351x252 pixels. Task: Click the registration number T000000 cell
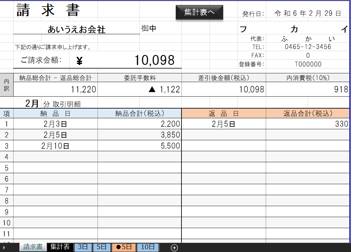click(x=308, y=64)
